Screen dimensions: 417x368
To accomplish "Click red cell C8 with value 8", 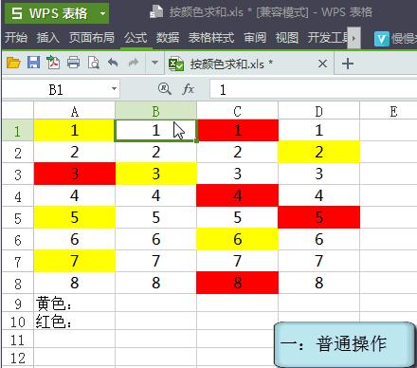I will (x=237, y=283).
